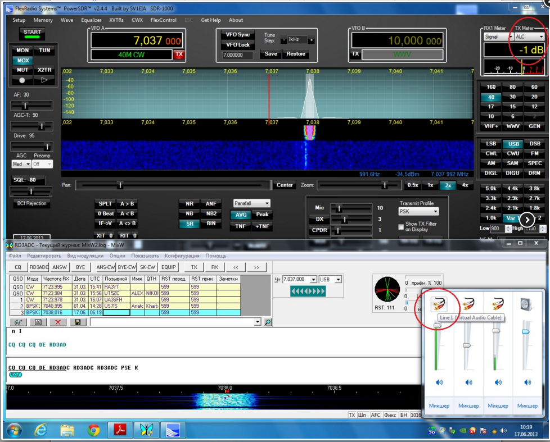This screenshot has height=442, width=550.
Task: Click the play triangle button under X2TR
Action: click(44, 80)
